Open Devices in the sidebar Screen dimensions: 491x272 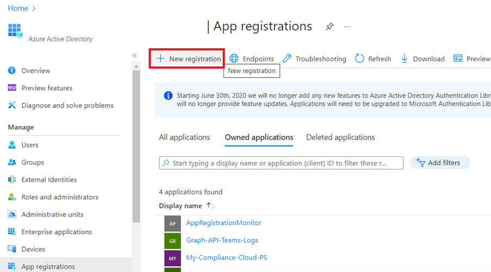tap(33, 249)
